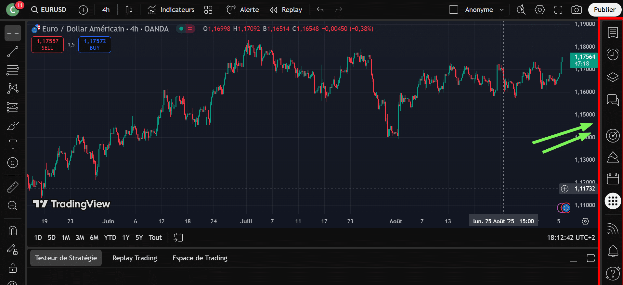Toggle lock all drawings
Viewport: 623px width, 285px height.
click(13, 268)
